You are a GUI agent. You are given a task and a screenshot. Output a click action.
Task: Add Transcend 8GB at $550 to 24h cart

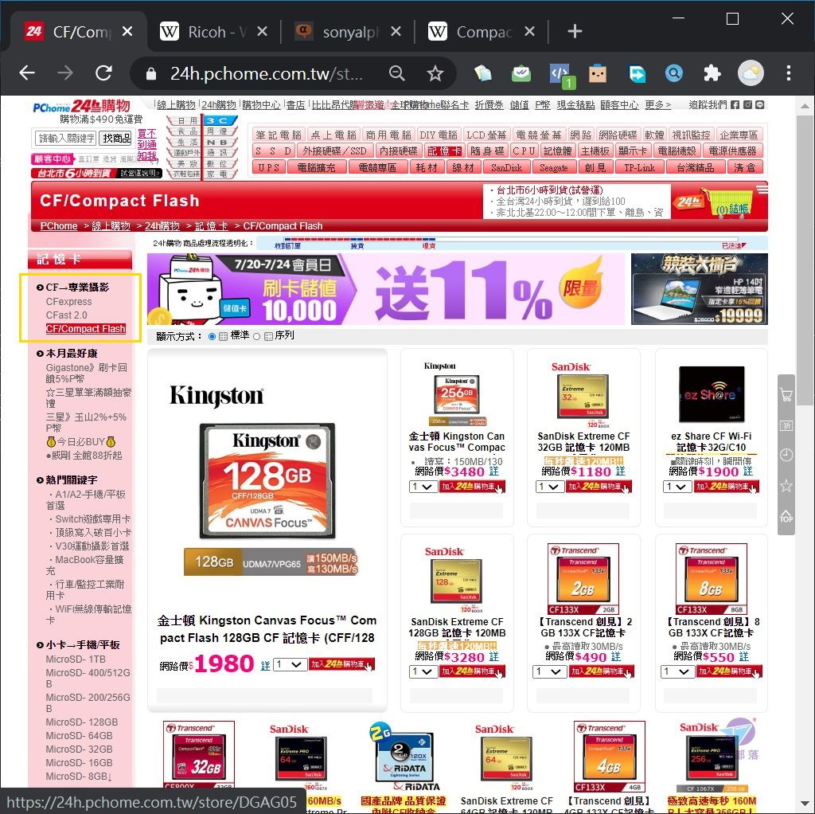tap(729, 671)
